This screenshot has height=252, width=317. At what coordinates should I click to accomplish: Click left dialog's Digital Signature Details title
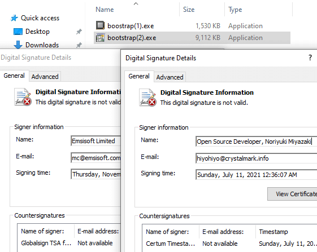tap(36, 58)
